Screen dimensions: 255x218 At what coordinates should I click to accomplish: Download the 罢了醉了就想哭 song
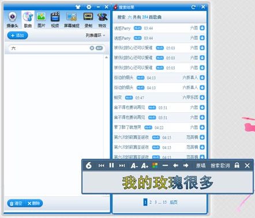click(x=202, y=127)
